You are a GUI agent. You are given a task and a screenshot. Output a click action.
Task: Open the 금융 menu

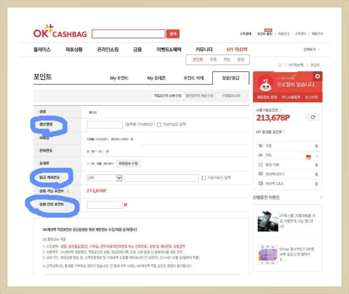[x=137, y=49]
